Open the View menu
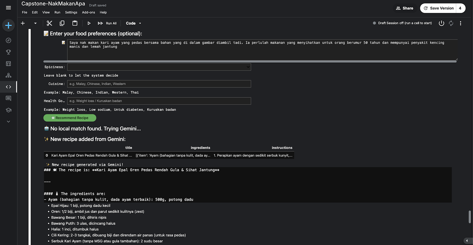The width and height of the screenshot is (473, 245). [46, 12]
